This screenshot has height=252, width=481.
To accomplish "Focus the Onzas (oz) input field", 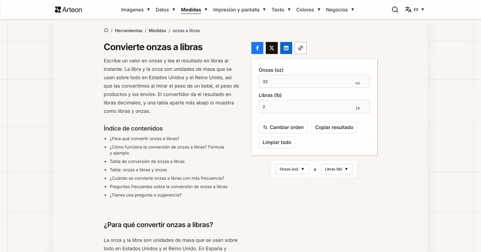I will click(x=314, y=82).
